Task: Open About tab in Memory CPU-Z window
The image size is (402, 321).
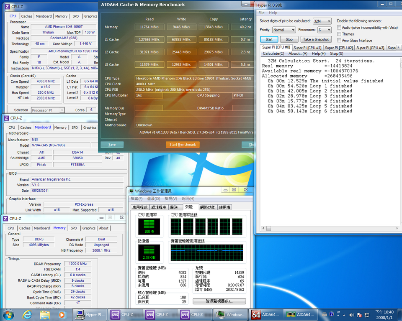Action: coord(103,228)
